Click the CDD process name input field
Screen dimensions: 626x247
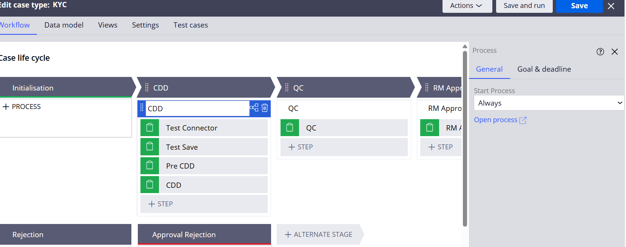[x=196, y=108]
